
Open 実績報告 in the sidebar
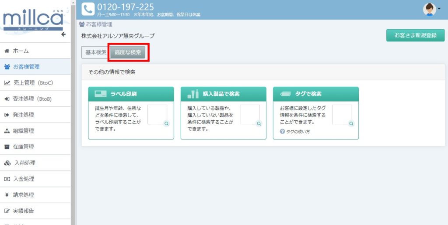pyautogui.click(x=23, y=211)
